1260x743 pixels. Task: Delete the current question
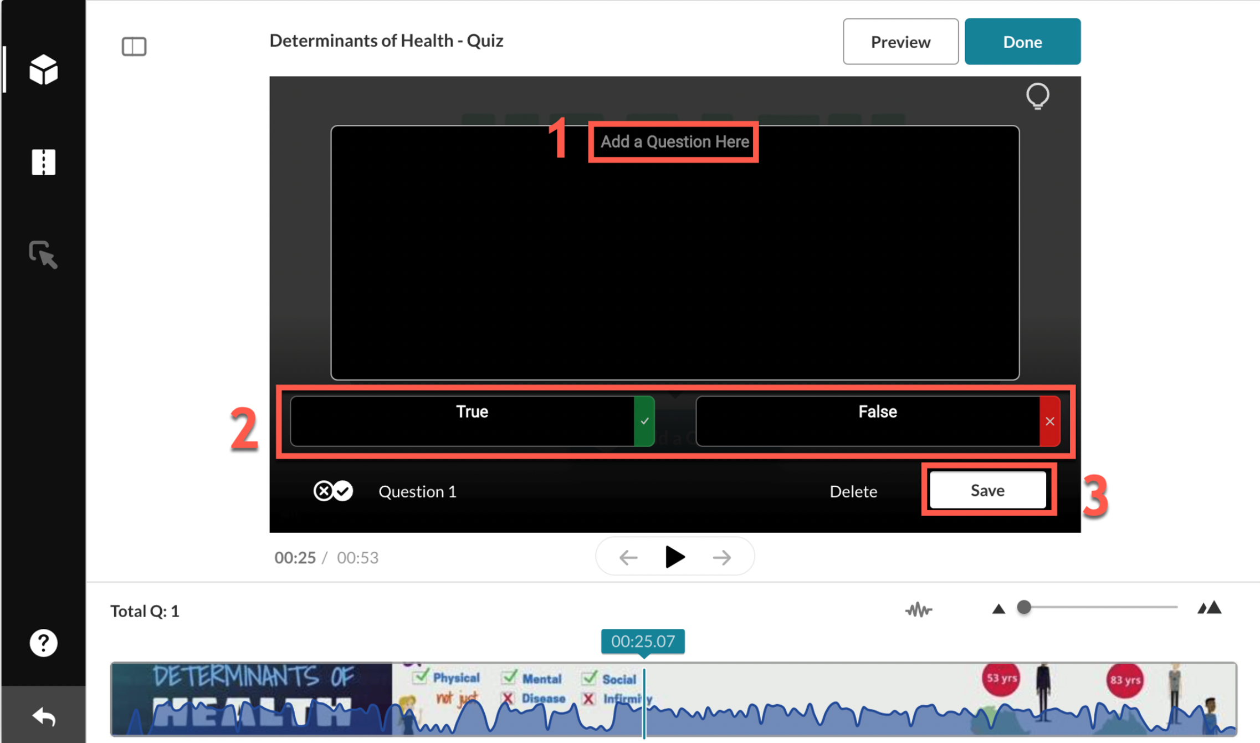pos(853,491)
